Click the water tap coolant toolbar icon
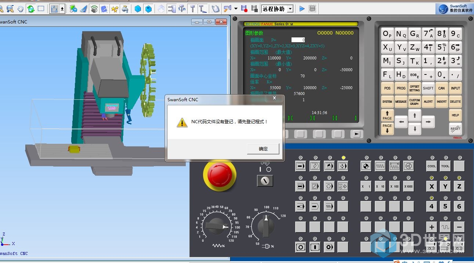 125,8
